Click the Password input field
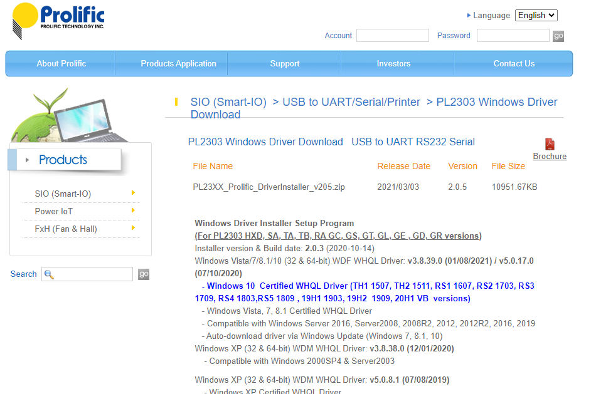The width and height of the screenshot is (591, 394). pos(513,35)
